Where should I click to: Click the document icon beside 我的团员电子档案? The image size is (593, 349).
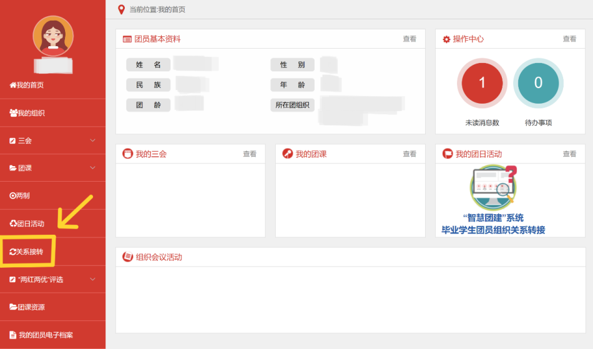(13, 335)
